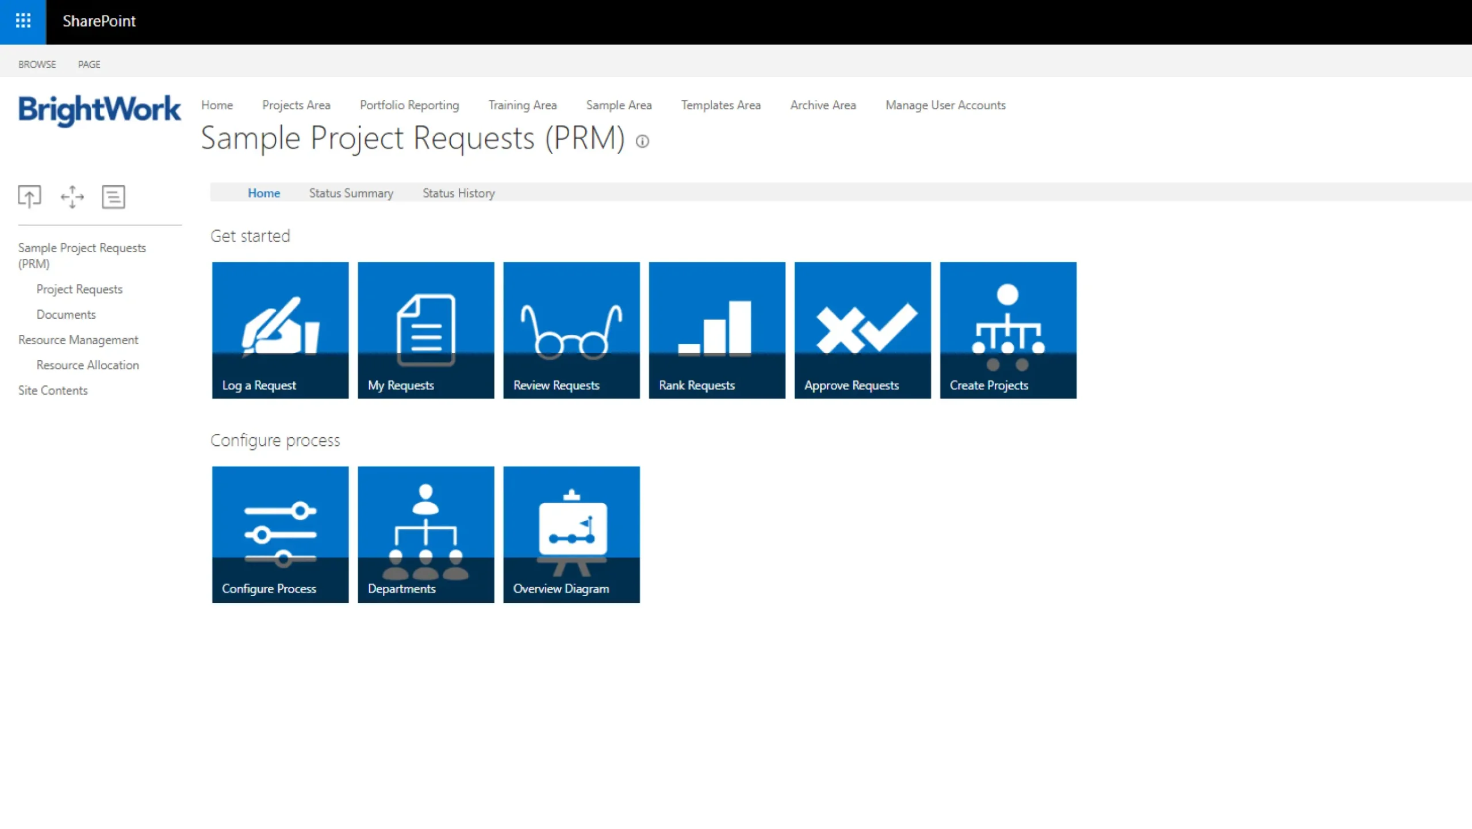
Task: Click the Log a Request tile
Action: click(x=280, y=330)
